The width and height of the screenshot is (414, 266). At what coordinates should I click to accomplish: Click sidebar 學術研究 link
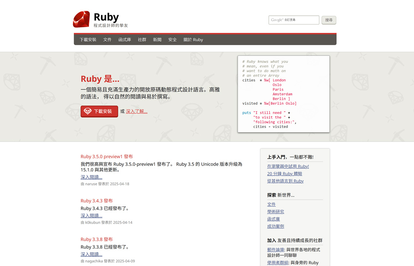276,212
